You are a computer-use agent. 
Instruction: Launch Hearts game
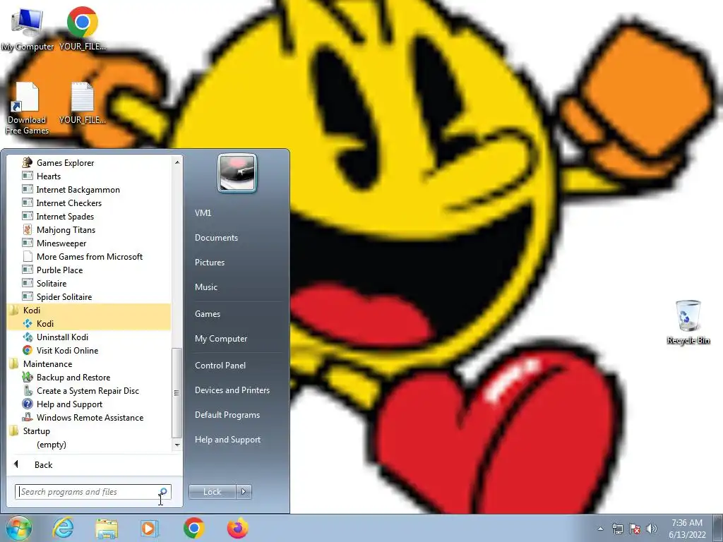point(49,176)
